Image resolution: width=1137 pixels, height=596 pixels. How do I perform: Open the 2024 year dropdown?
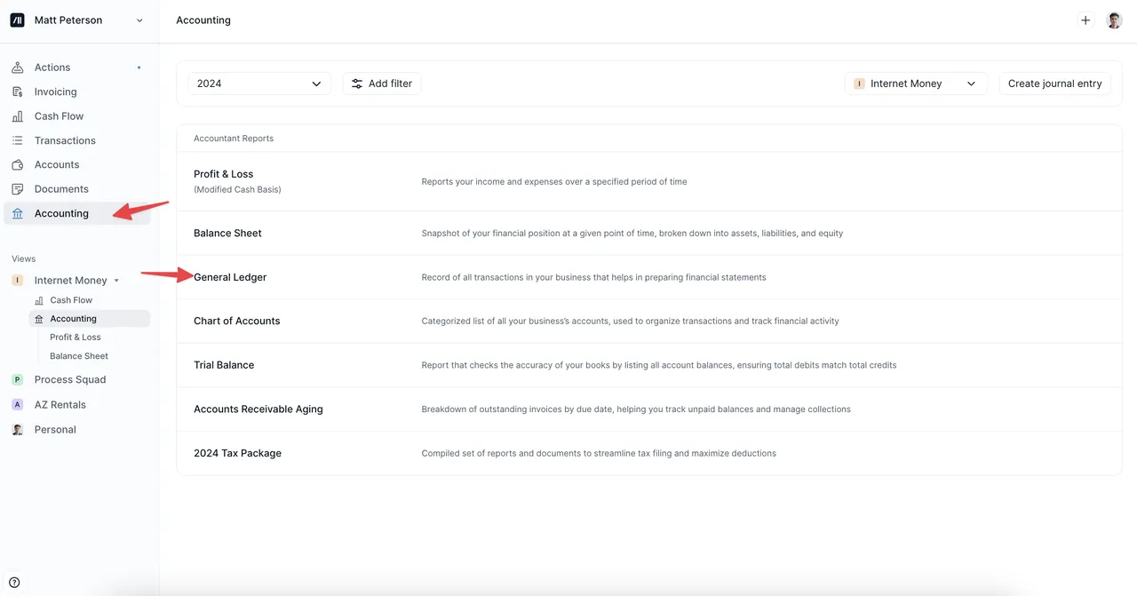[259, 83]
